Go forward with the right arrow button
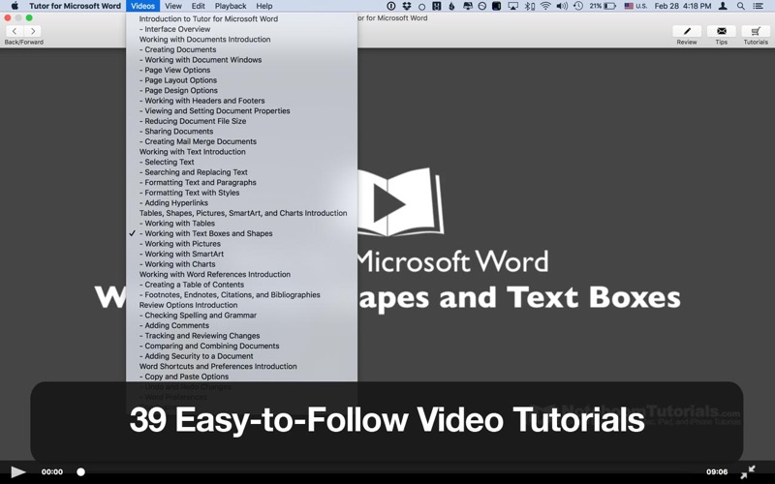 33,31
